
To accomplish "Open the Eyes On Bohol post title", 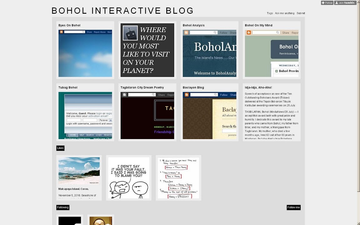I will pyautogui.click(x=69, y=25).
